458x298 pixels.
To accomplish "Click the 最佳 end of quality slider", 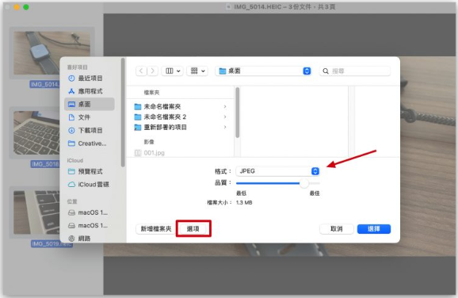I will point(315,193).
